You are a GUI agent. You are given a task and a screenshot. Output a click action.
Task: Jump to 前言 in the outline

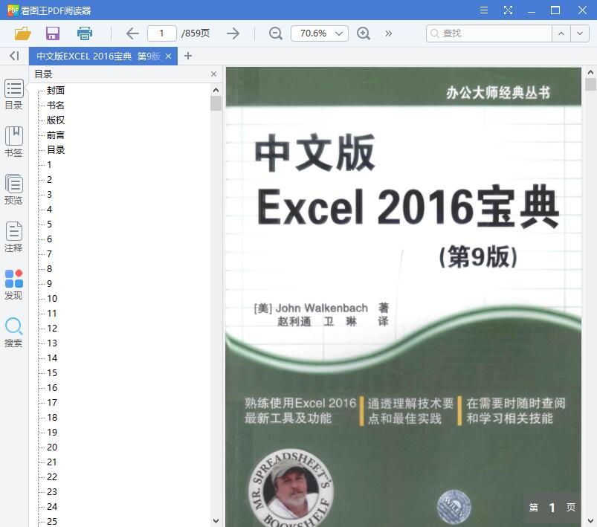click(x=56, y=135)
